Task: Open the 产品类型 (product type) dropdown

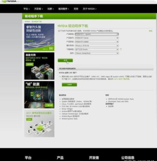Action: [97, 34]
